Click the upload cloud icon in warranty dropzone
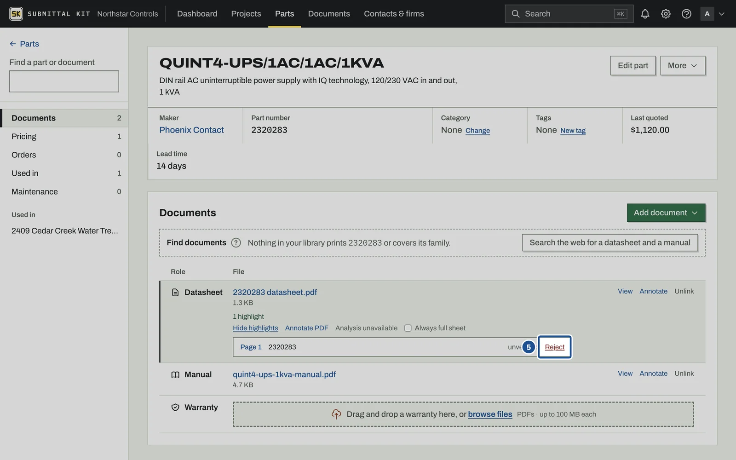This screenshot has height=460, width=736. click(336, 414)
